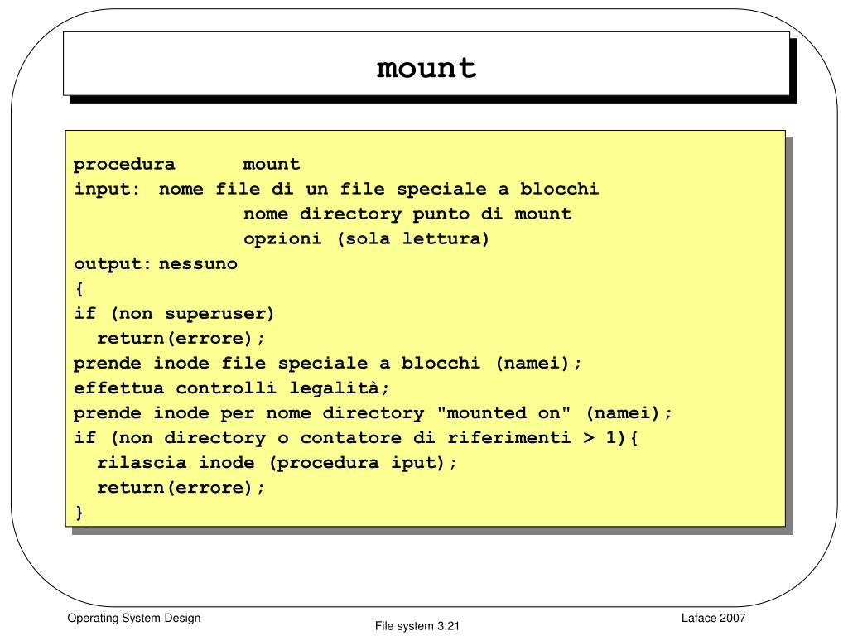Click 'prende inode per nome directory "mounted on"' line
The width and height of the screenshot is (848, 636).
pos(373,413)
